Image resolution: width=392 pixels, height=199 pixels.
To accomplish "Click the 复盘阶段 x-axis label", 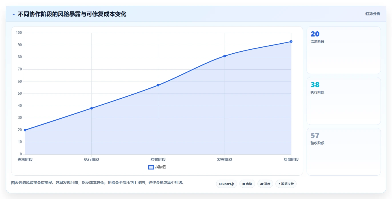I will (291, 159).
